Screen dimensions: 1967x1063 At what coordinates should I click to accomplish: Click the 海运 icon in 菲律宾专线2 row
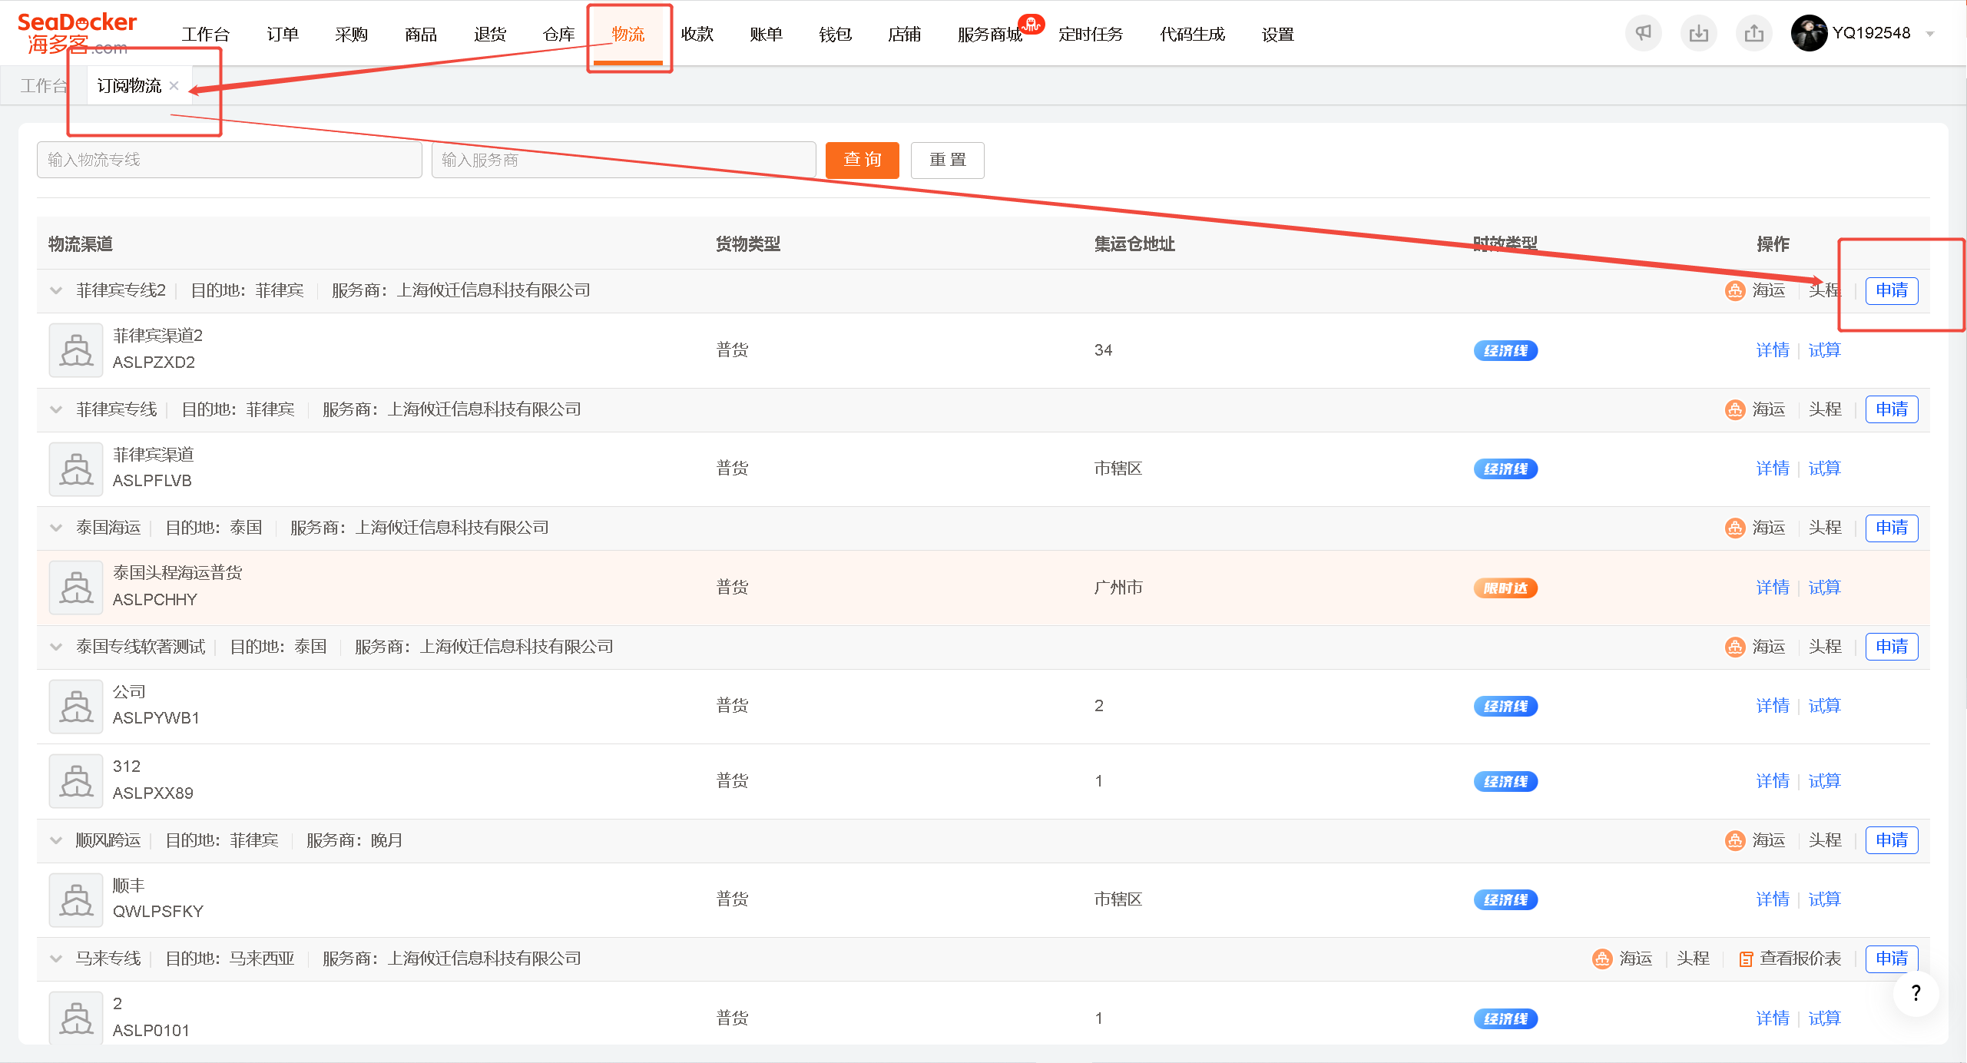[1734, 290]
